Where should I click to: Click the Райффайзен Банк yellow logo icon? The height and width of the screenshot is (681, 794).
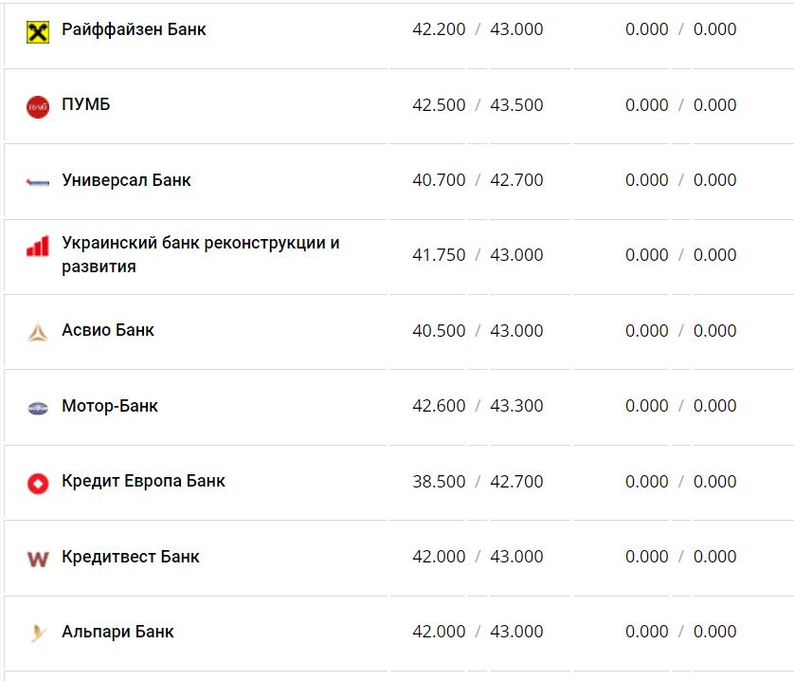coord(37,31)
